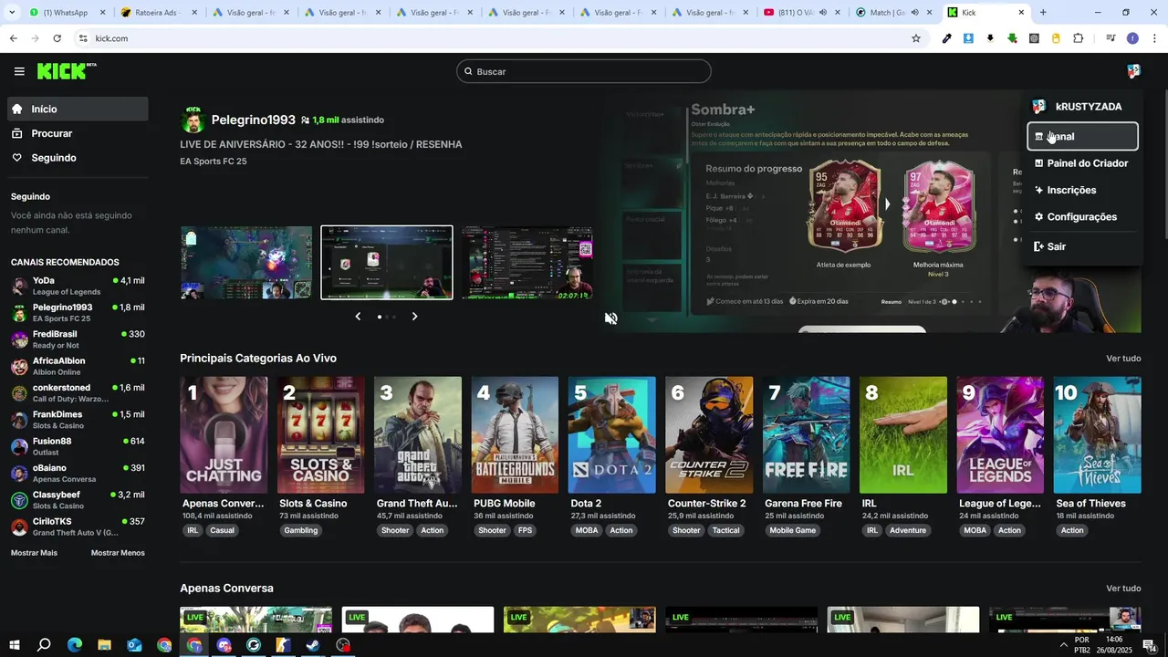
Task: Click Gambling tag under Slots & Casino
Action: (x=301, y=530)
